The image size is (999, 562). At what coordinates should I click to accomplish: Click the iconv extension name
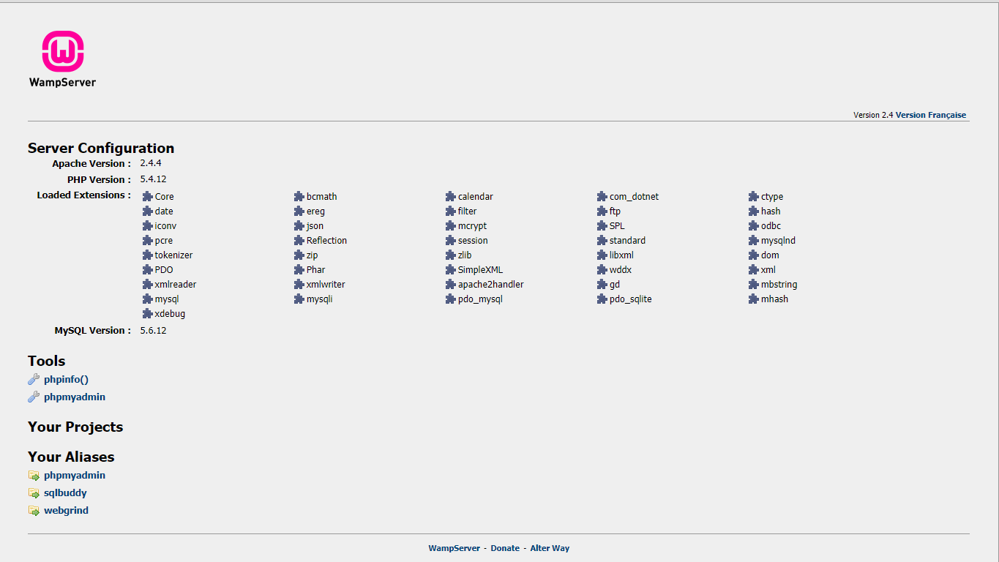165,226
